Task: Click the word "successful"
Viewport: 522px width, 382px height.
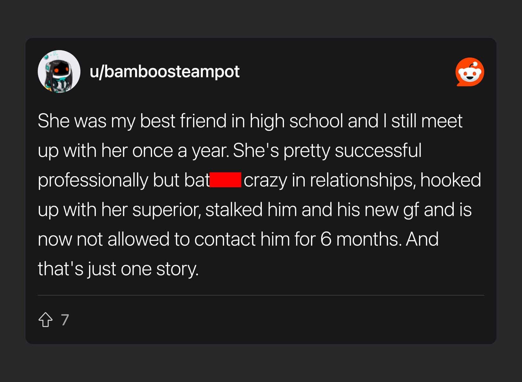Action: click(378, 151)
